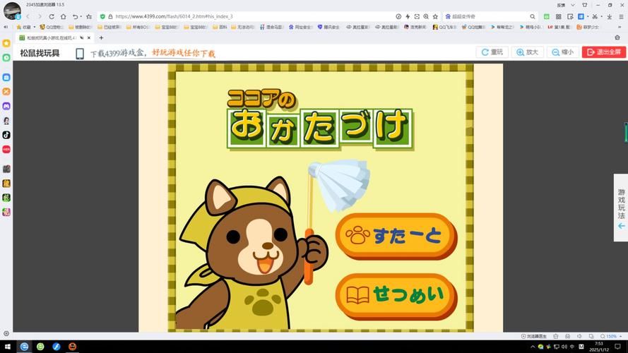
Task: Open the browser hamburger menu
Action: pyautogui.click(x=621, y=16)
